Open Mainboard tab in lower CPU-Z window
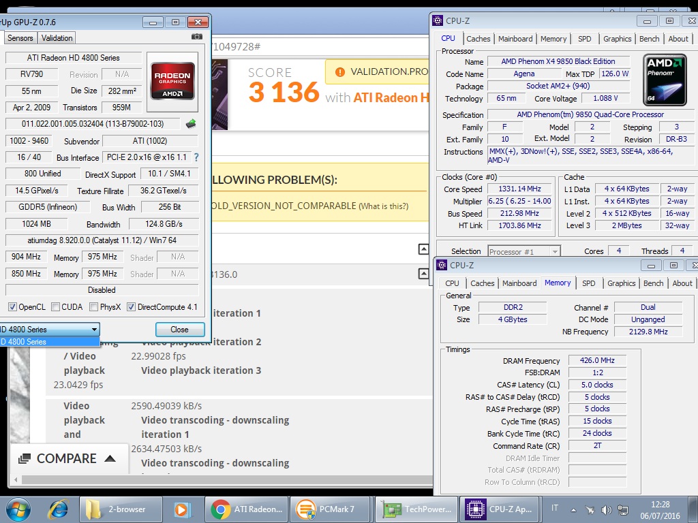698x523 pixels. click(x=519, y=283)
